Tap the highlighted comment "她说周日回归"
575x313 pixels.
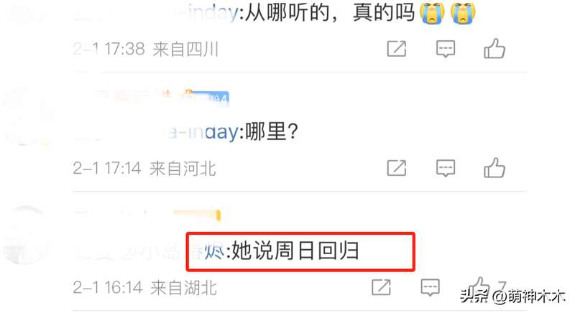pyautogui.click(x=295, y=251)
